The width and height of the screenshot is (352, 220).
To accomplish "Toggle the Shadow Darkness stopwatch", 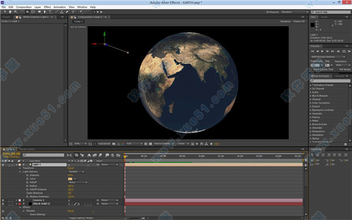I will tap(27, 197).
